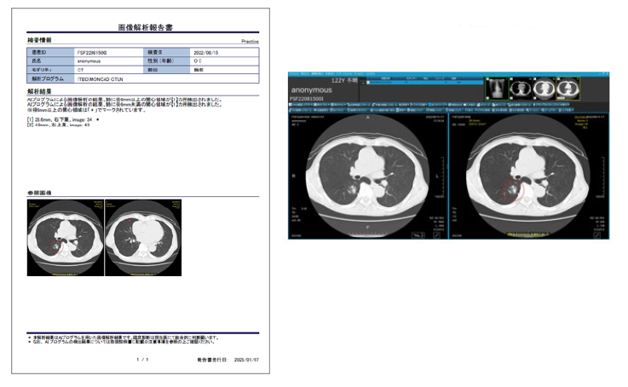
Task: Open the second CT series thumbnail
Action: (x=520, y=87)
